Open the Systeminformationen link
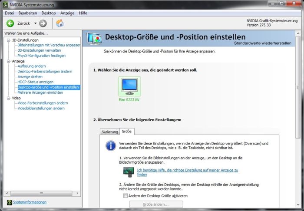 point(30,202)
